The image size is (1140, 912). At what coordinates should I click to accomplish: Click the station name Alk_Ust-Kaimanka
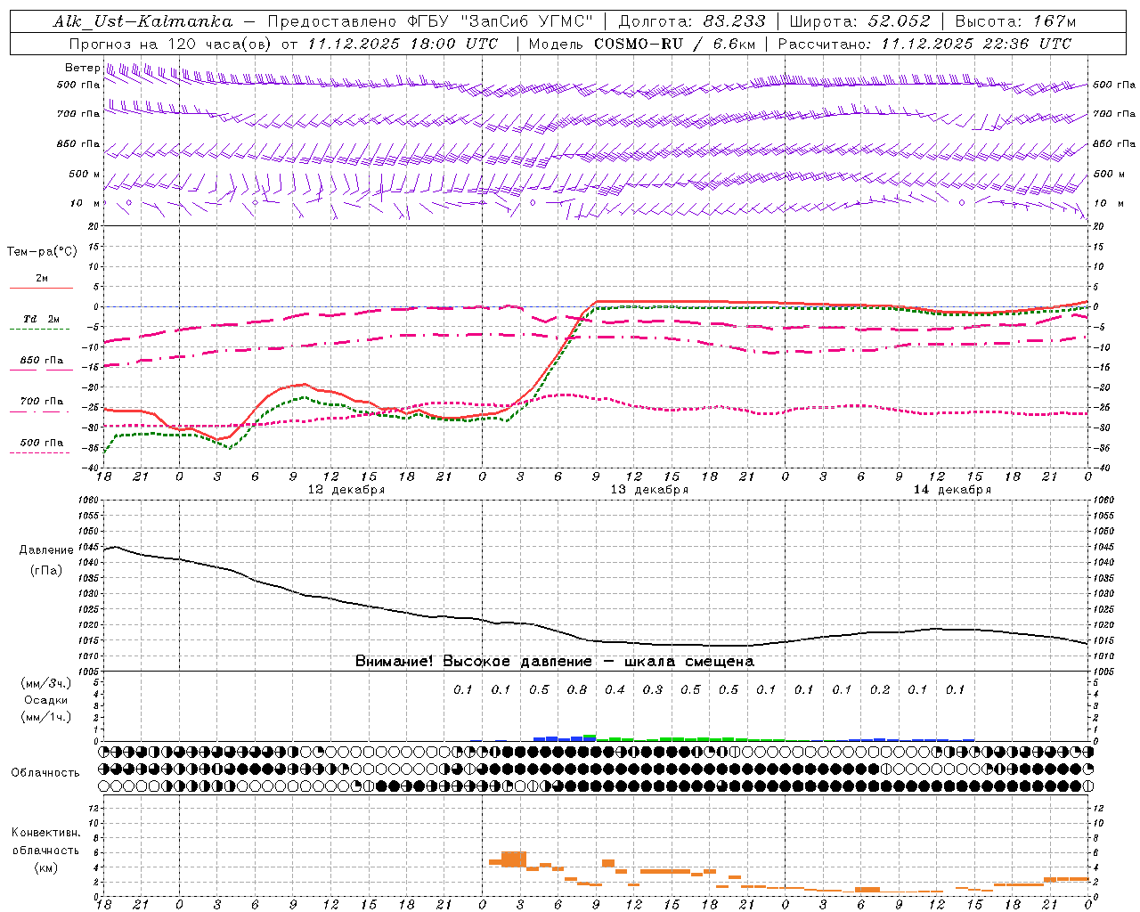142,21
